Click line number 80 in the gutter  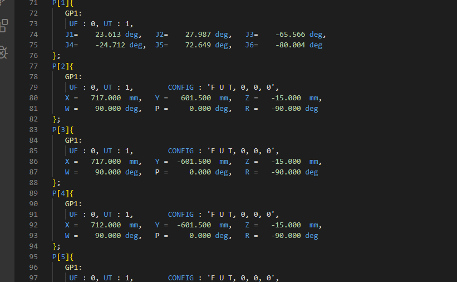[33, 98]
